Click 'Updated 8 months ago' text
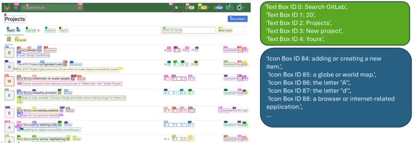The width and height of the screenshot is (414, 143). [233, 110]
